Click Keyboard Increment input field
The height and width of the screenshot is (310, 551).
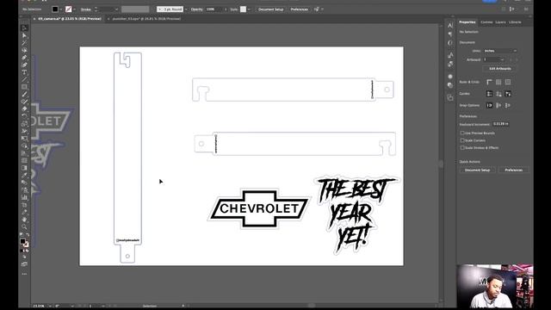(x=501, y=124)
